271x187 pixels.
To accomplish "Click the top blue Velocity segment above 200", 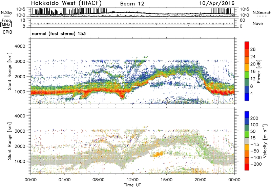I will (247, 115).
